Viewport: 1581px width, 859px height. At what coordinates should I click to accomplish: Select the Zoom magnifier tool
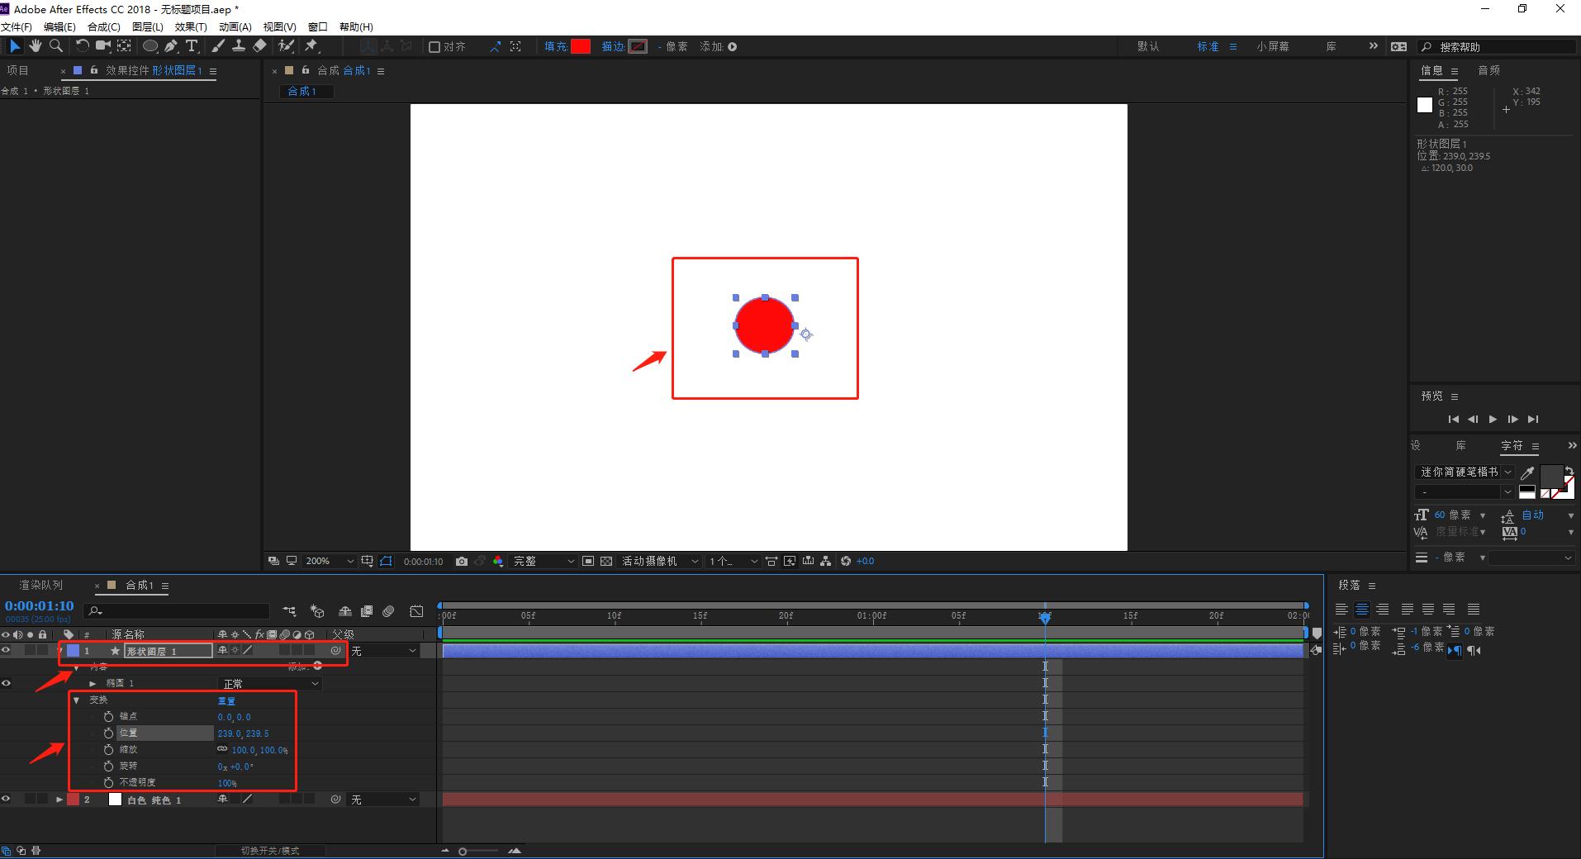[x=56, y=46]
